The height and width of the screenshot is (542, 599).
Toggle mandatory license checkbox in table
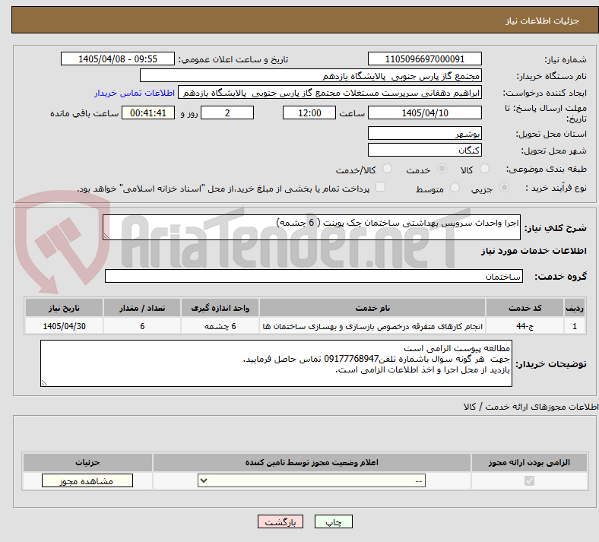529,480
